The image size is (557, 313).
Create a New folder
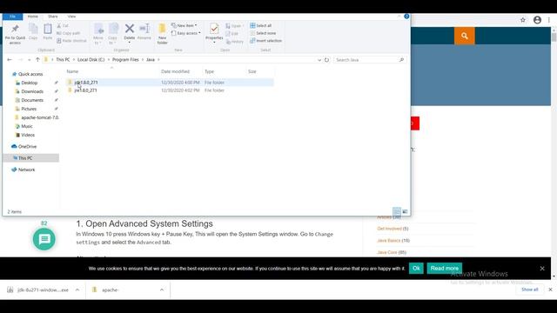pyautogui.click(x=163, y=34)
